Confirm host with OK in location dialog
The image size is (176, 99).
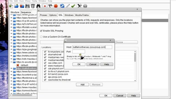point(79,64)
